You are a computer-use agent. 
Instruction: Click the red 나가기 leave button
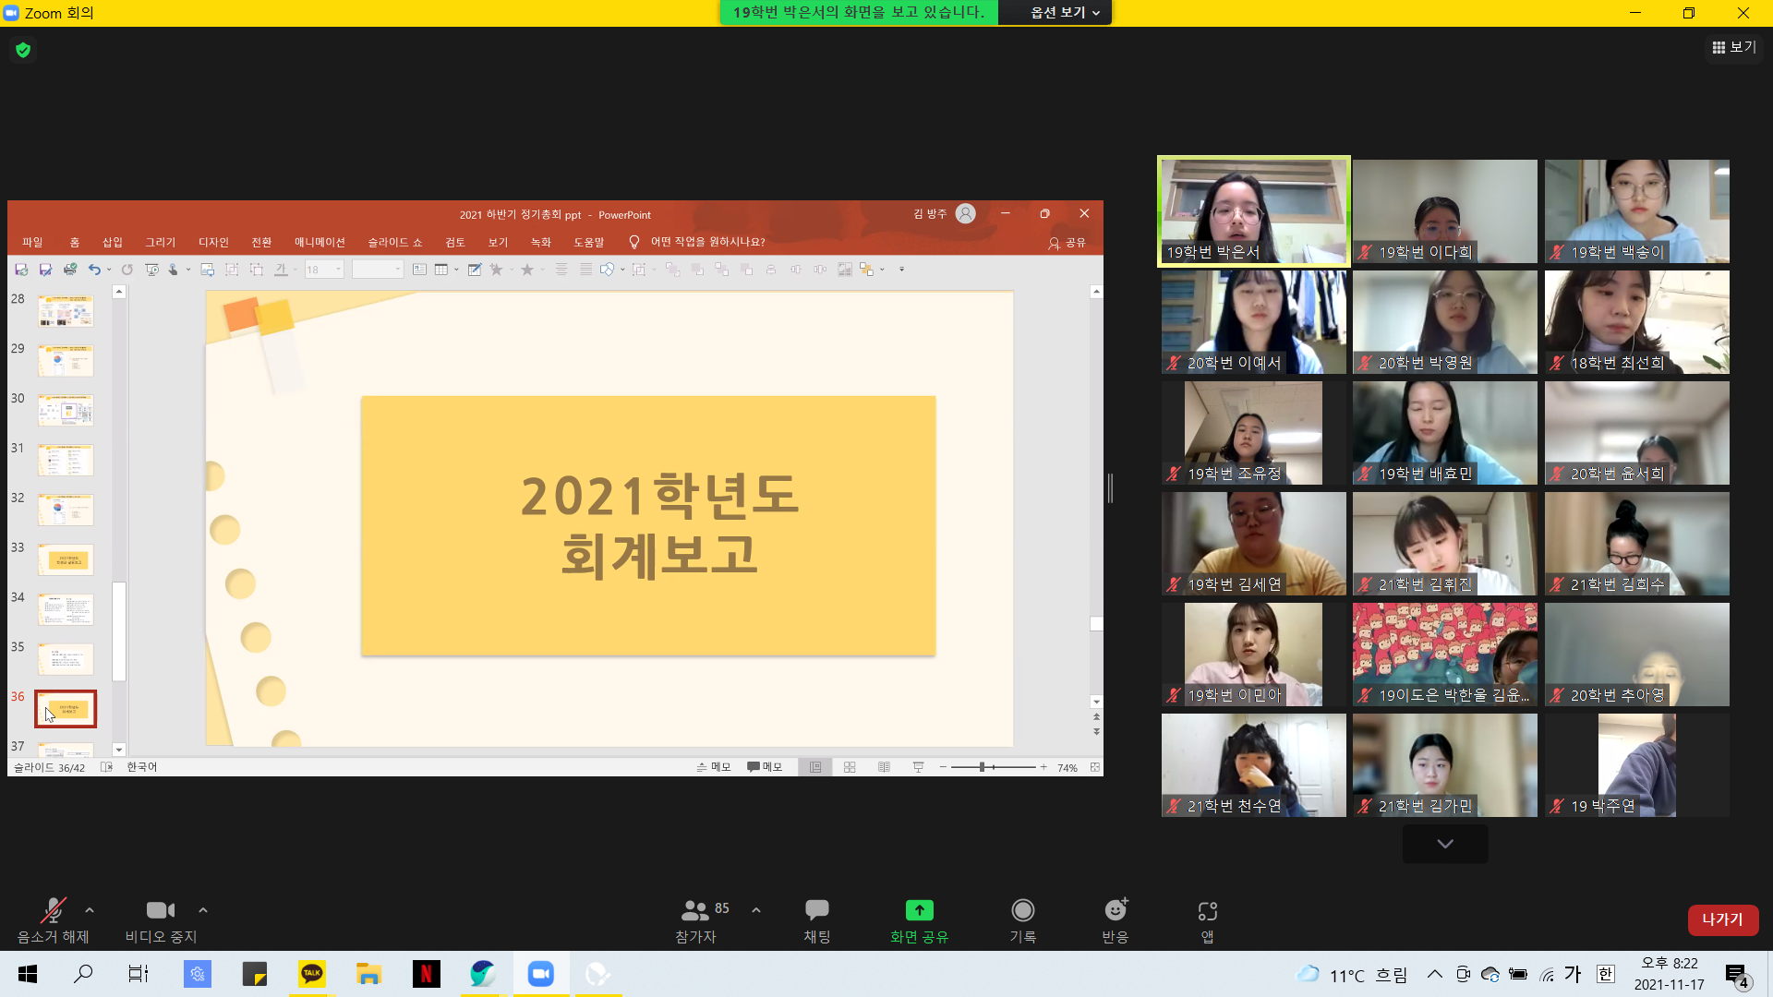pos(1722,919)
